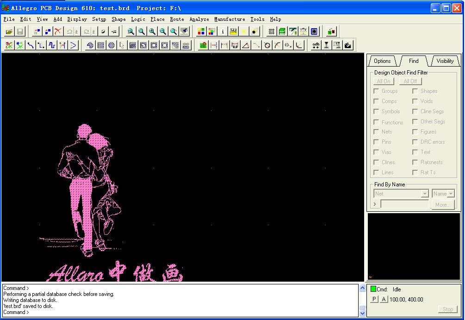This screenshot has width=465, height=320.
Task: Click the command window scroll-up arrow
Action: coord(362,288)
